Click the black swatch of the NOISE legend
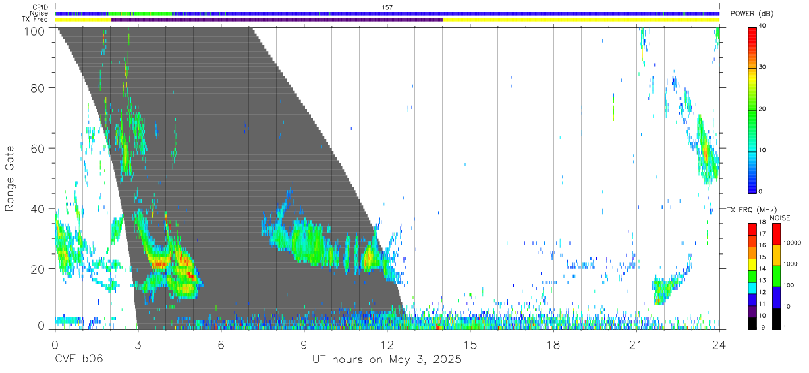The image size is (809, 373). [776, 318]
